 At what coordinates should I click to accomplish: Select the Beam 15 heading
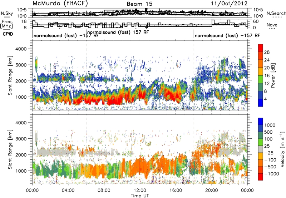coord(139,4)
